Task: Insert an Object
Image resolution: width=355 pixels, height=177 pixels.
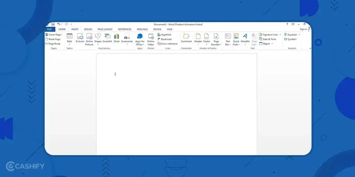Action: pos(265,44)
